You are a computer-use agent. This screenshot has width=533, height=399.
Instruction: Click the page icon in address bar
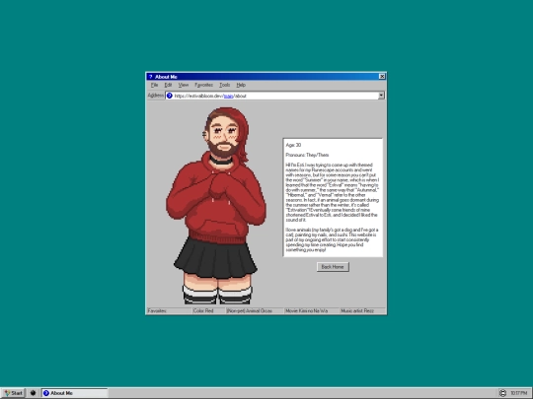tap(170, 96)
